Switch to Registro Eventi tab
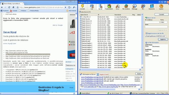 pyautogui.click(x=103, y=74)
